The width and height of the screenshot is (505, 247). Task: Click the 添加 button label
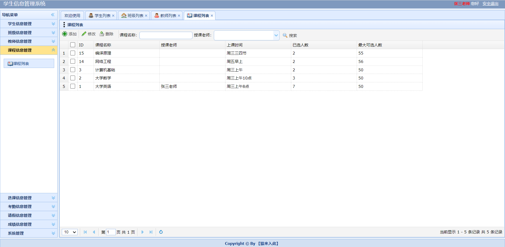(x=73, y=34)
